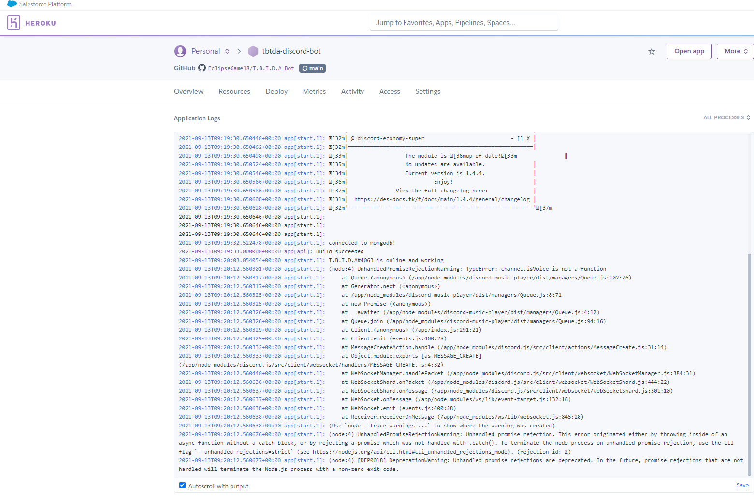Click the Jump to Favorites search field

pos(464,22)
